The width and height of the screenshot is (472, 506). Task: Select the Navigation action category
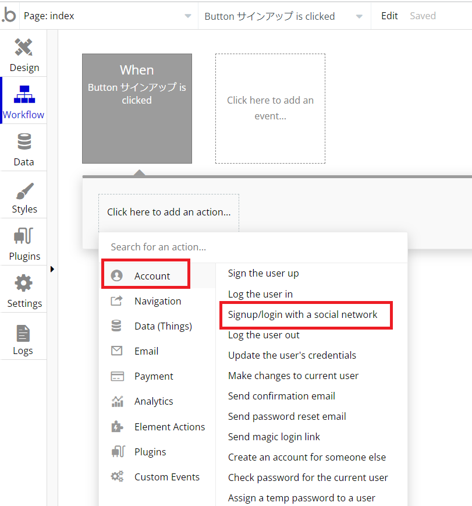point(158,301)
